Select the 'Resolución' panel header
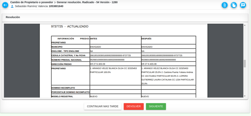 (x=13, y=17)
